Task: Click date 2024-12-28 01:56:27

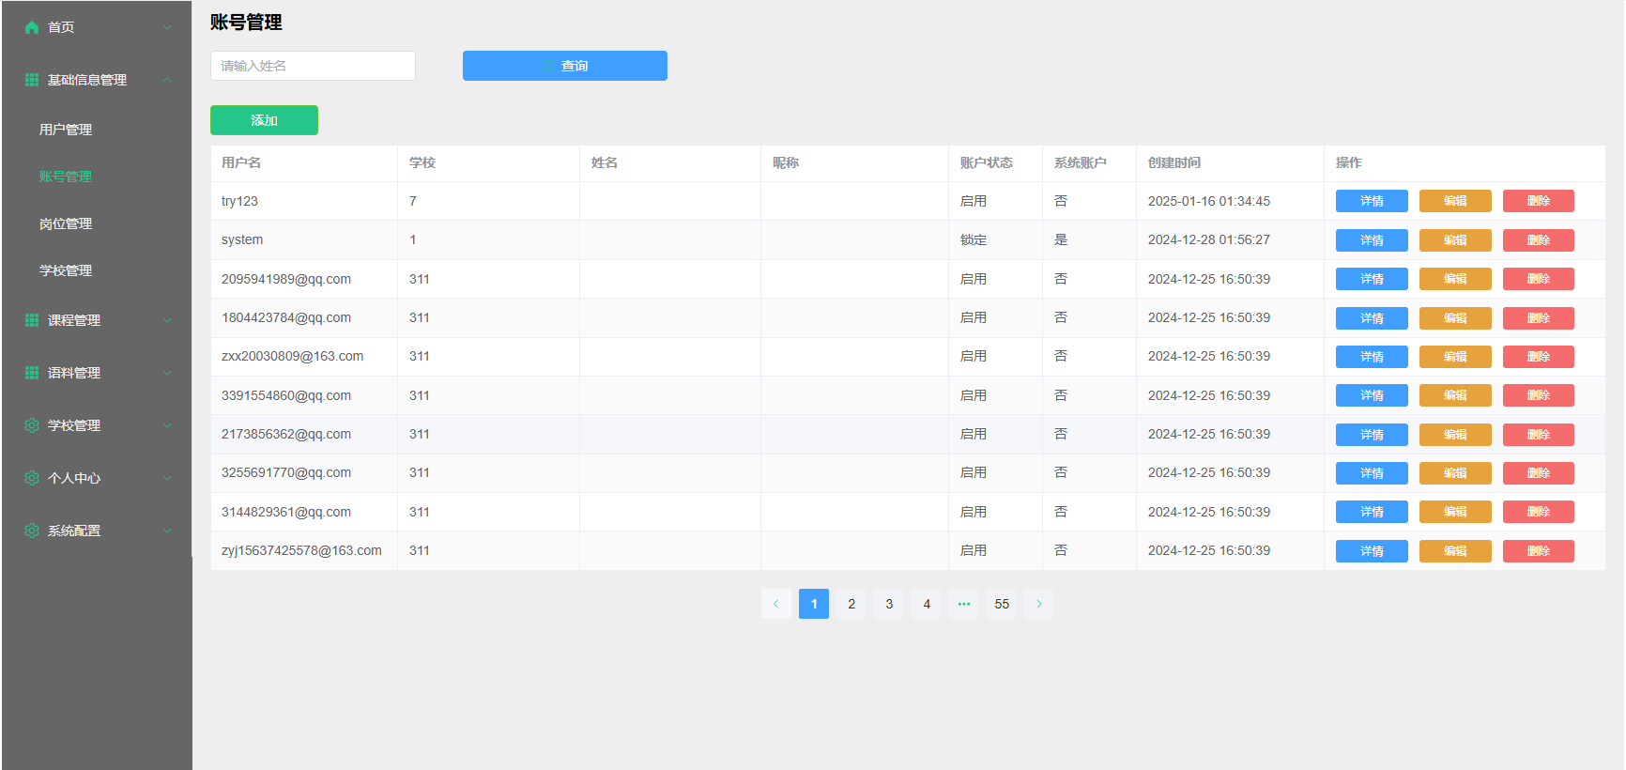Action: [1209, 239]
